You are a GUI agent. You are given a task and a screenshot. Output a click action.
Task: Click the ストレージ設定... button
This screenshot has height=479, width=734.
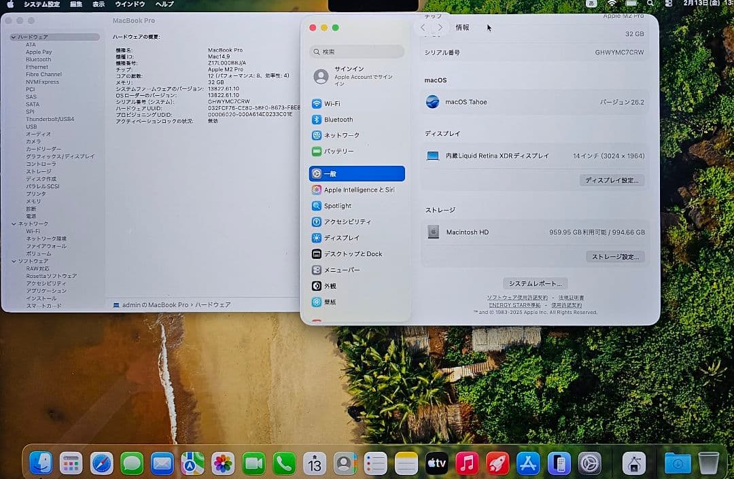pyautogui.click(x=615, y=256)
